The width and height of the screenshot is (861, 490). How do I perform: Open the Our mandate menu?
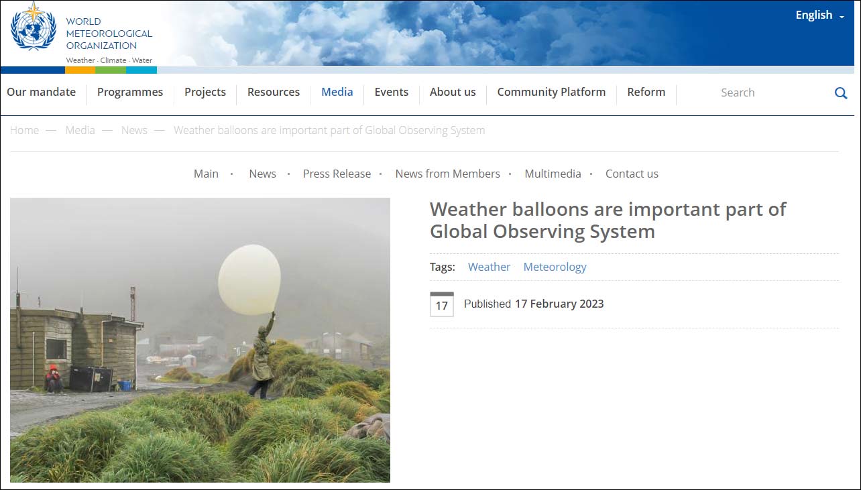(41, 93)
